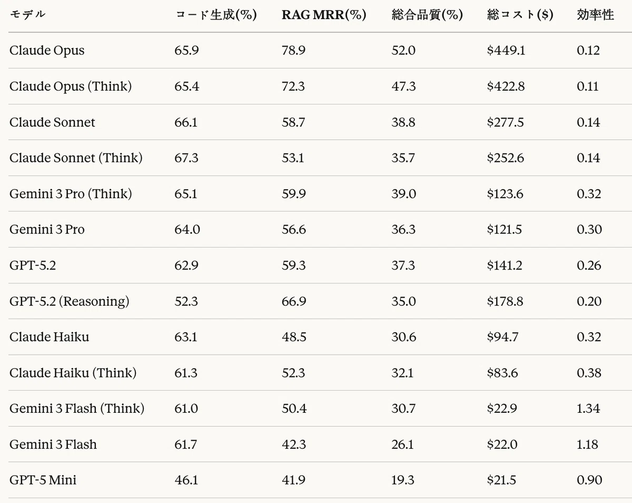Click the 総合品質(%) column header

click(427, 15)
